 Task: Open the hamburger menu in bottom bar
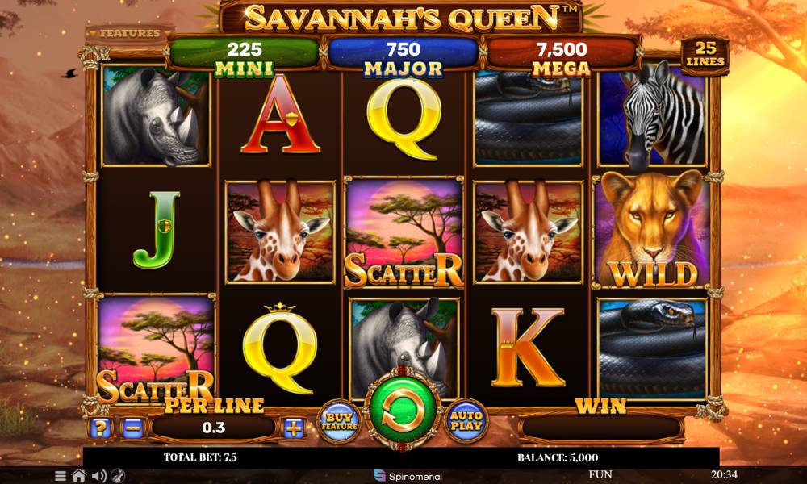(x=61, y=476)
